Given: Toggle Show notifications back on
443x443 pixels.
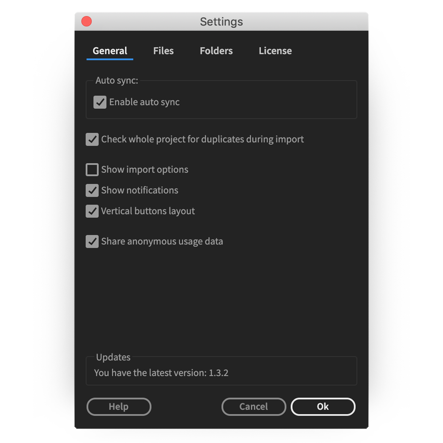Looking at the screenshot, I should point(92,190).
